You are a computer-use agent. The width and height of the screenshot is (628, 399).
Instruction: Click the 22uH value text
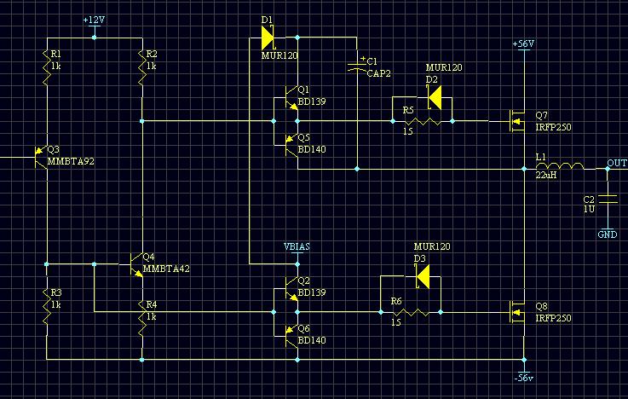click(546, 175)
